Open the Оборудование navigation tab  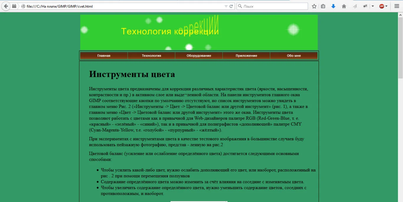pos(199,56)
